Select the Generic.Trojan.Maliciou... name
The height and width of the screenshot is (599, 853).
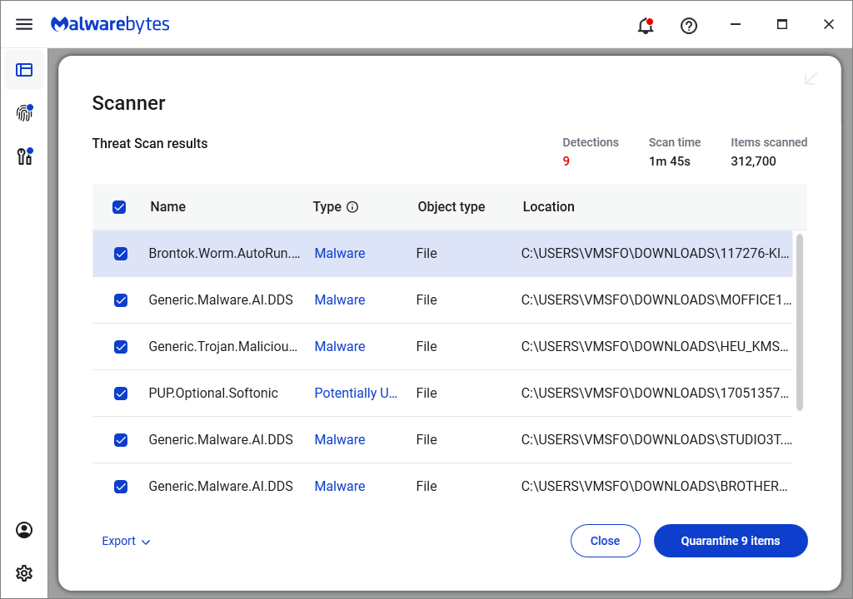click(x=223, y=346)
